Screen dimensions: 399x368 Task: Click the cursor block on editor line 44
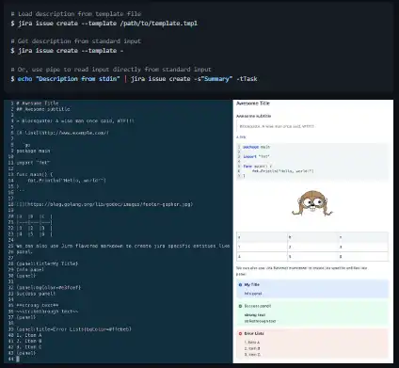18,359
